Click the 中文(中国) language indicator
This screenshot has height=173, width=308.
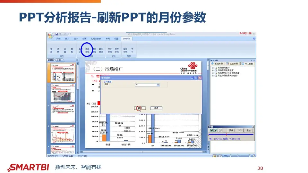(x=82, y=156)
